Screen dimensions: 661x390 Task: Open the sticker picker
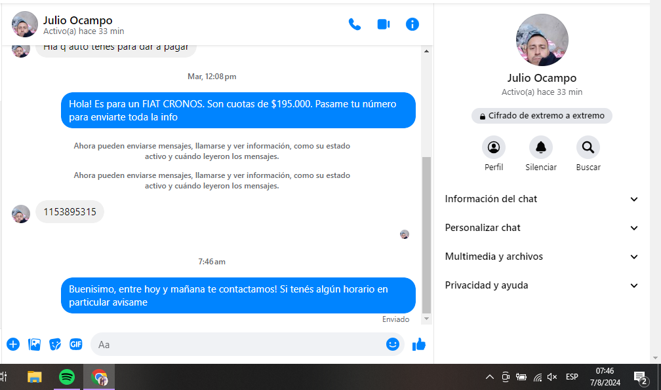pyautogui.click(x=56, y=344)
